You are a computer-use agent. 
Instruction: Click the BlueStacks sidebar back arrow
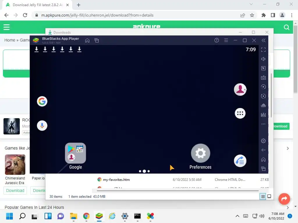tap(263, 150)
